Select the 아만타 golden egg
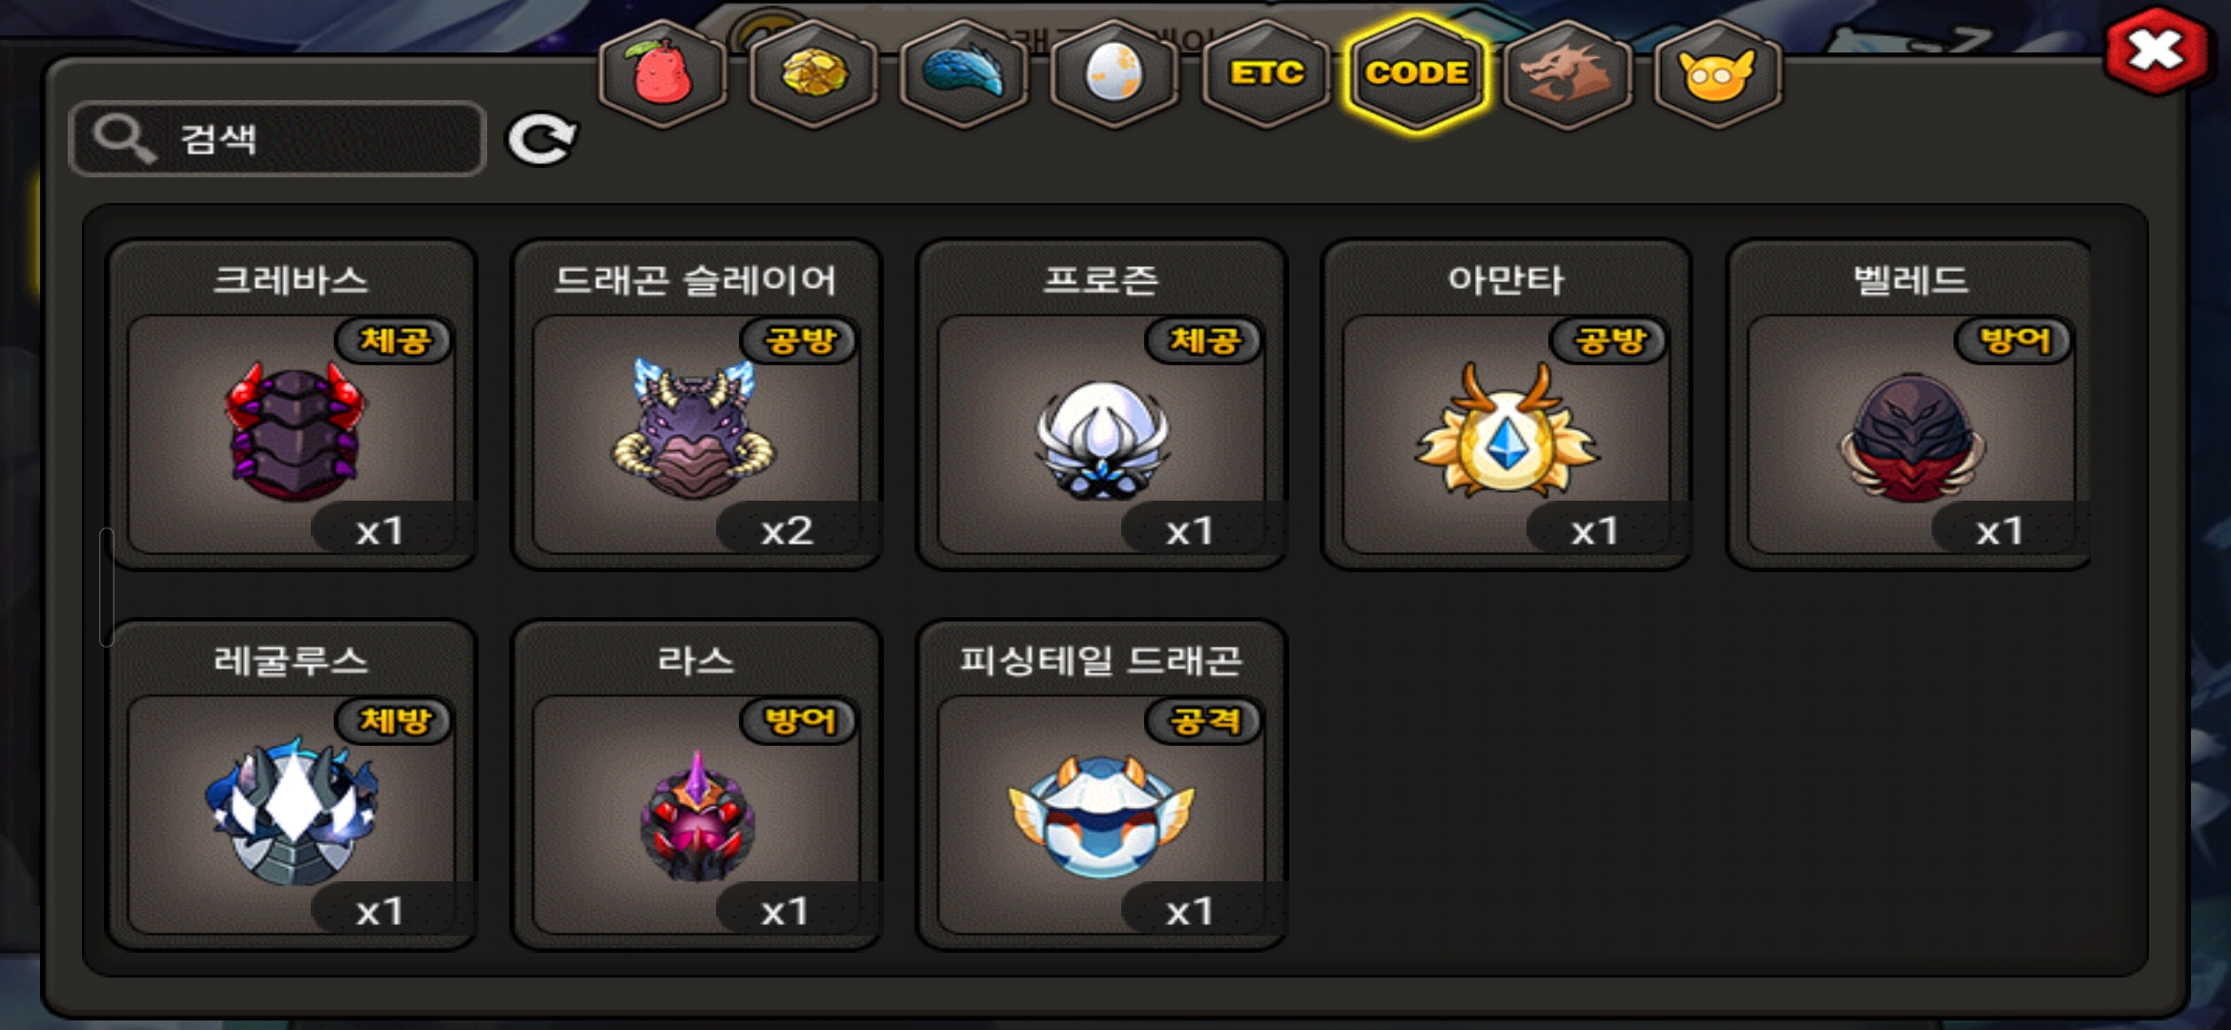 (x=1507, y=404)
